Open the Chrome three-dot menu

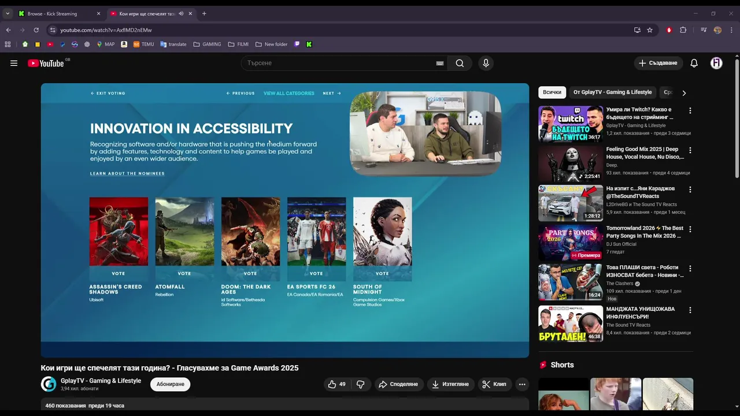pos(731,30)
